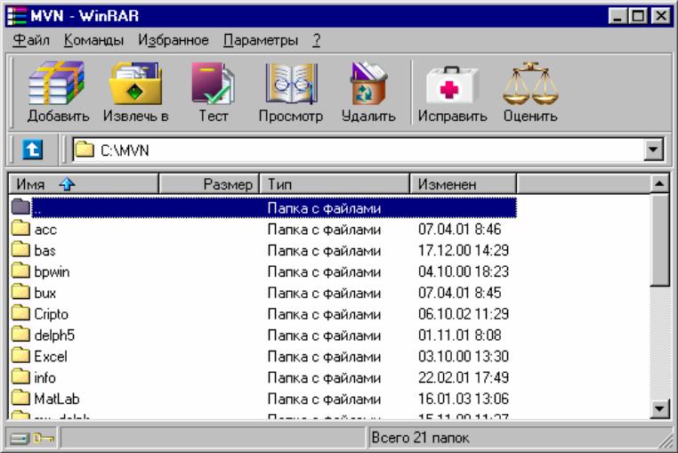Image resolution: width=678 pixels, height=453 pixels.
Task: Click the folder icon of bas row
Action: point(20,249)
